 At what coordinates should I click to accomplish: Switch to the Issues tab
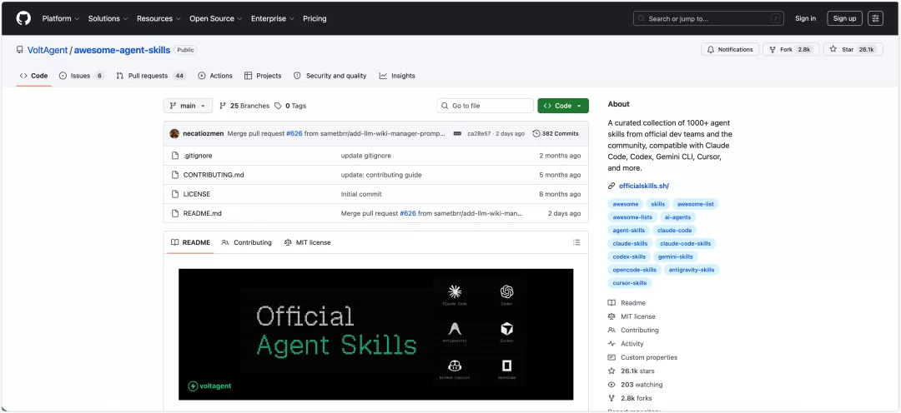coord(82,76)
